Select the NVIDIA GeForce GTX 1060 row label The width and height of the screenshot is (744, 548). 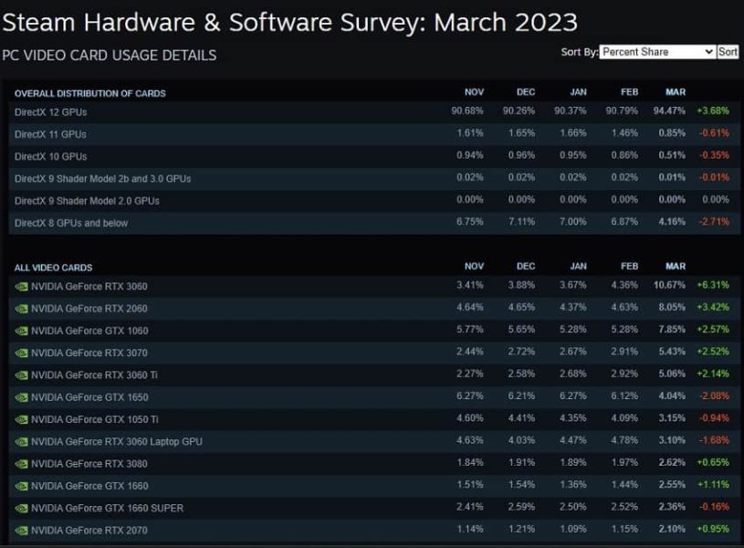coord(89,331)
